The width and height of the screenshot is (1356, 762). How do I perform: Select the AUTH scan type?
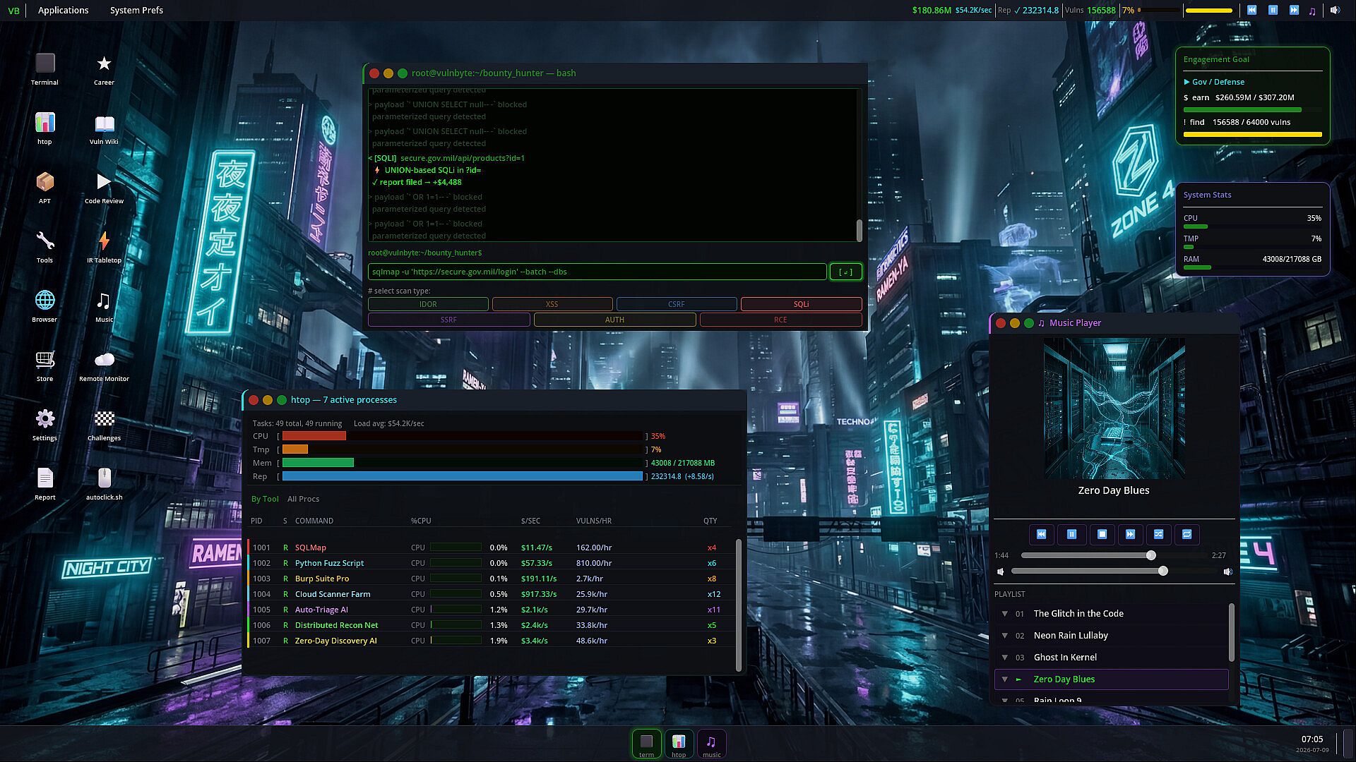click(x=614, y=320)
